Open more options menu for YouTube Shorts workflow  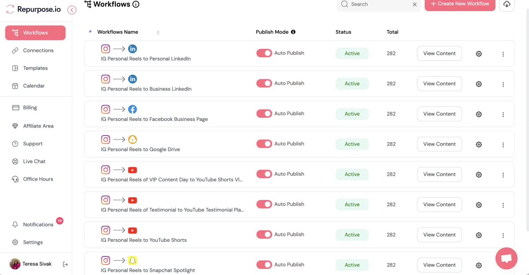tap(503, 236)
